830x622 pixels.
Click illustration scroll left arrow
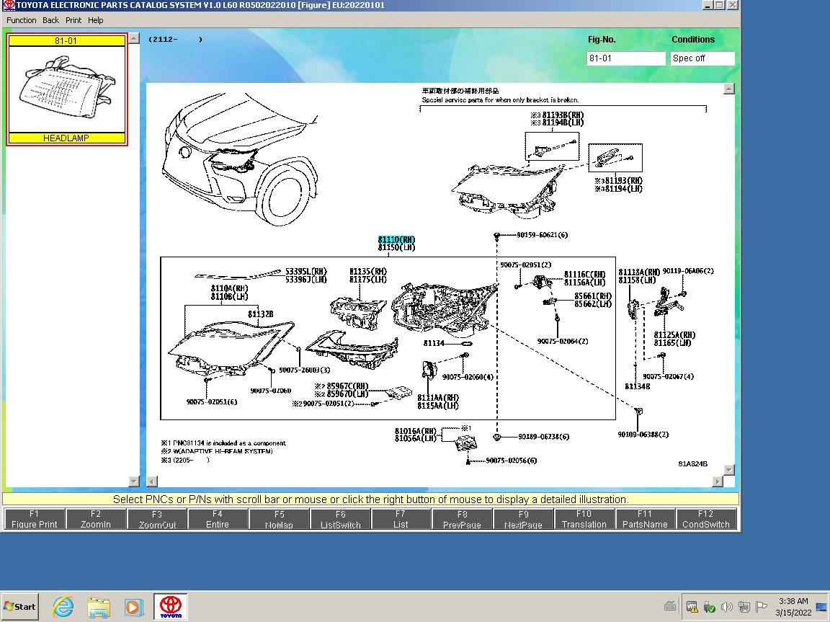tap(153, 481)
